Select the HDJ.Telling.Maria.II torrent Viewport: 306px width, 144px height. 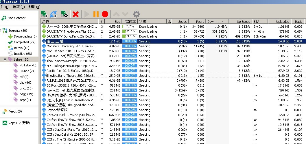[173, 66]
